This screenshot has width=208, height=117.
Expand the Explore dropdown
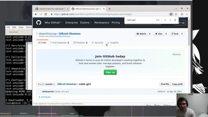coord(86,22)
